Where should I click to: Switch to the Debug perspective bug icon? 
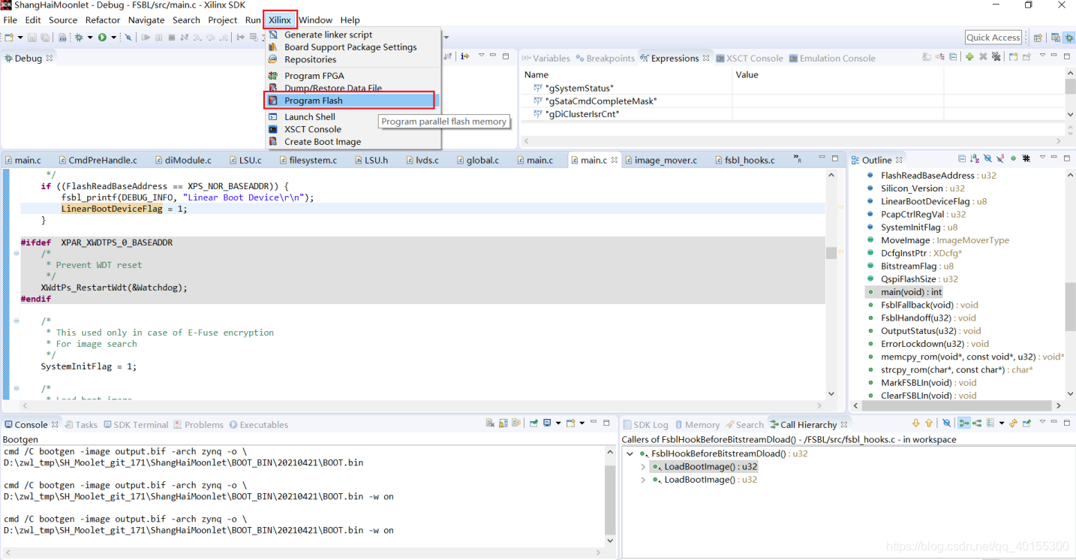coord(1068,38)
